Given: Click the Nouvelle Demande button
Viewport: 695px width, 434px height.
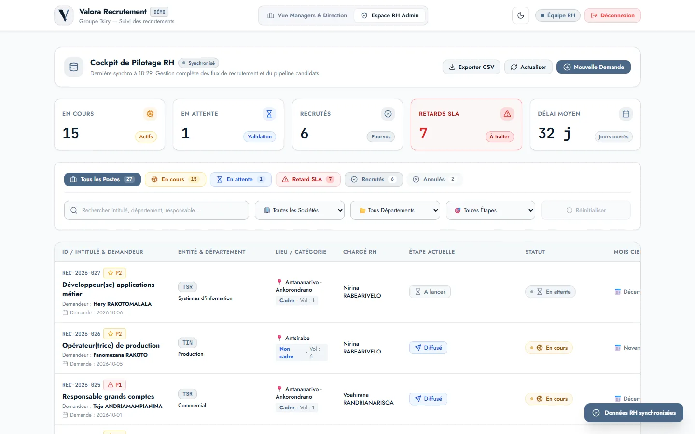Looking at the screenshot, I should (594, 67).
